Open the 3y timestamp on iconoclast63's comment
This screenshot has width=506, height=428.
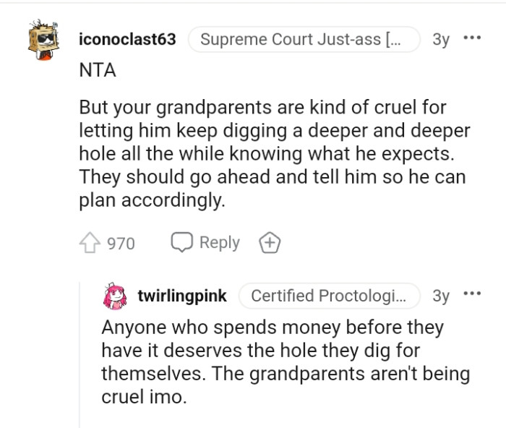click(440, 40)
